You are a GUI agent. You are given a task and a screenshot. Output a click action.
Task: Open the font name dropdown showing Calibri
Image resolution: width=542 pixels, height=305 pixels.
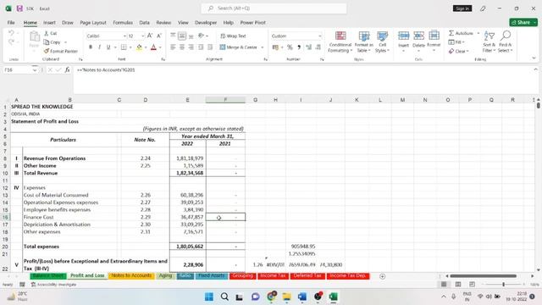(124, 36)
